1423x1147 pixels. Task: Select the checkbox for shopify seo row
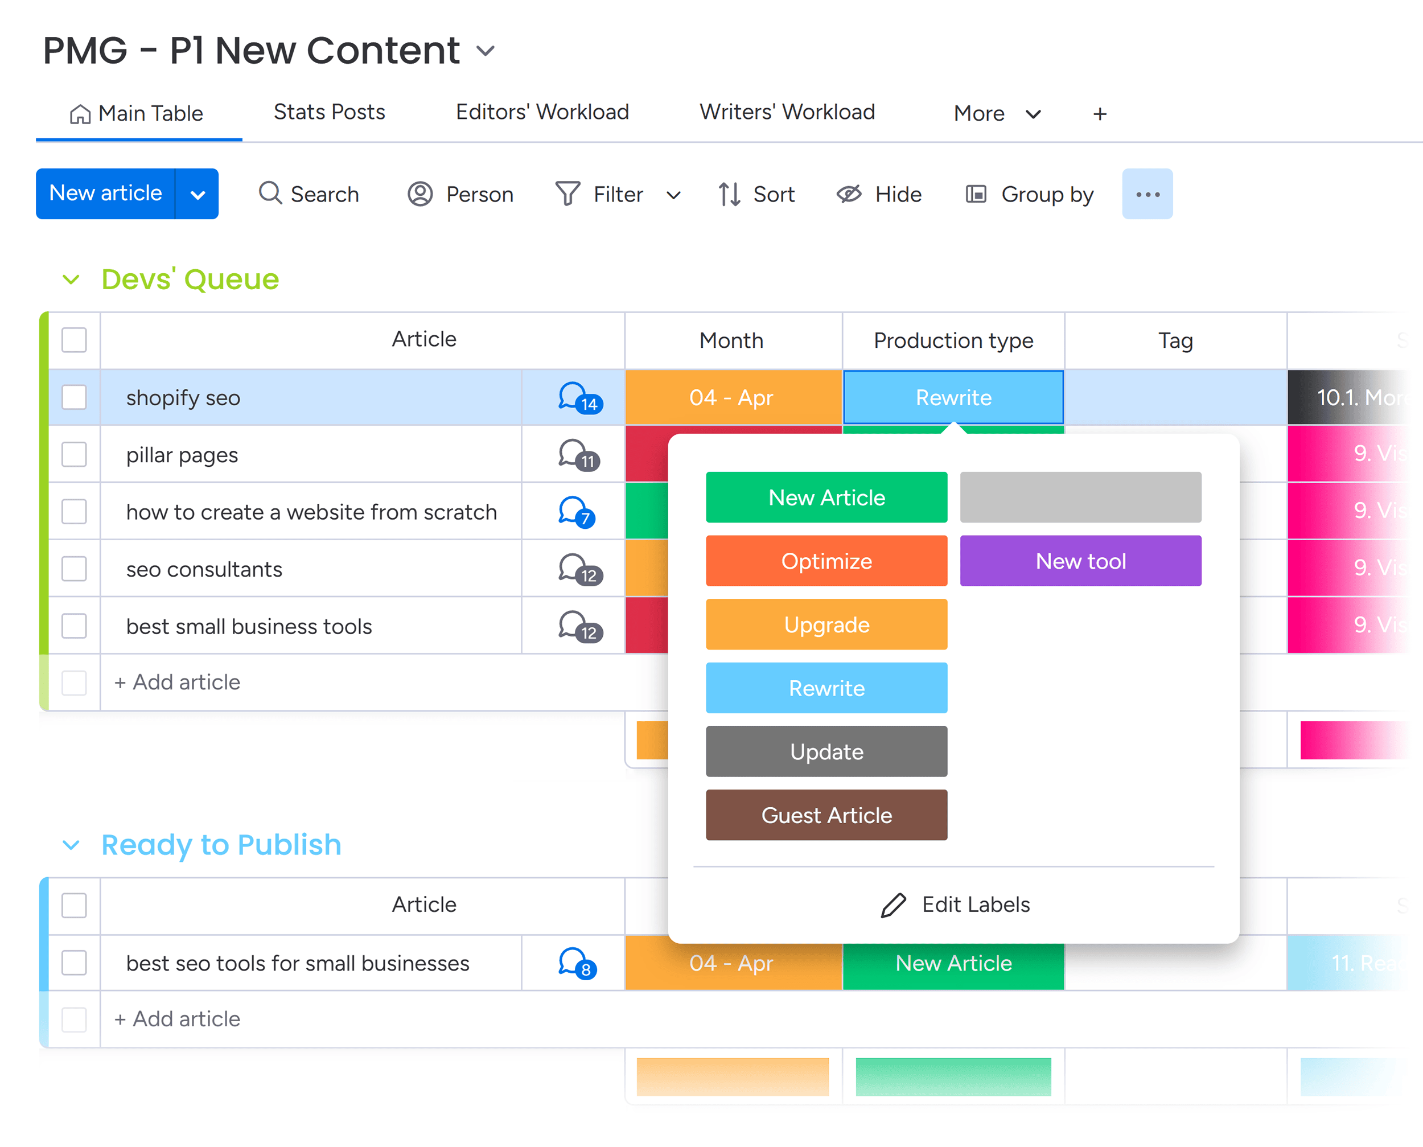[74, 397]
